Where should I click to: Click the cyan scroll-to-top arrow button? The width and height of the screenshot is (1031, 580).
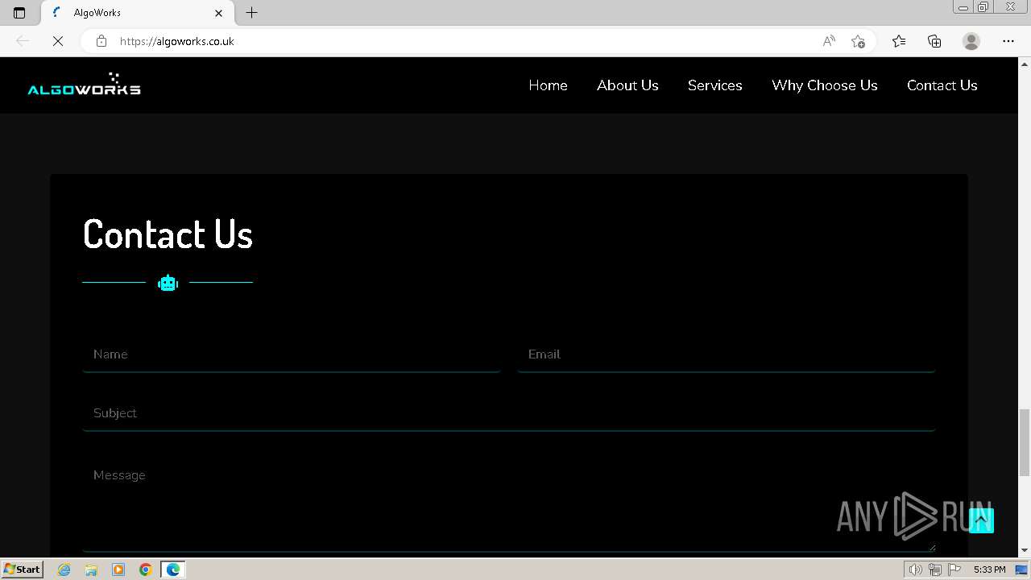[x=981, y=520]
